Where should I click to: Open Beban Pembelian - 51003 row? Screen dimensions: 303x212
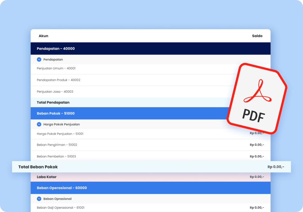point(150,156)
